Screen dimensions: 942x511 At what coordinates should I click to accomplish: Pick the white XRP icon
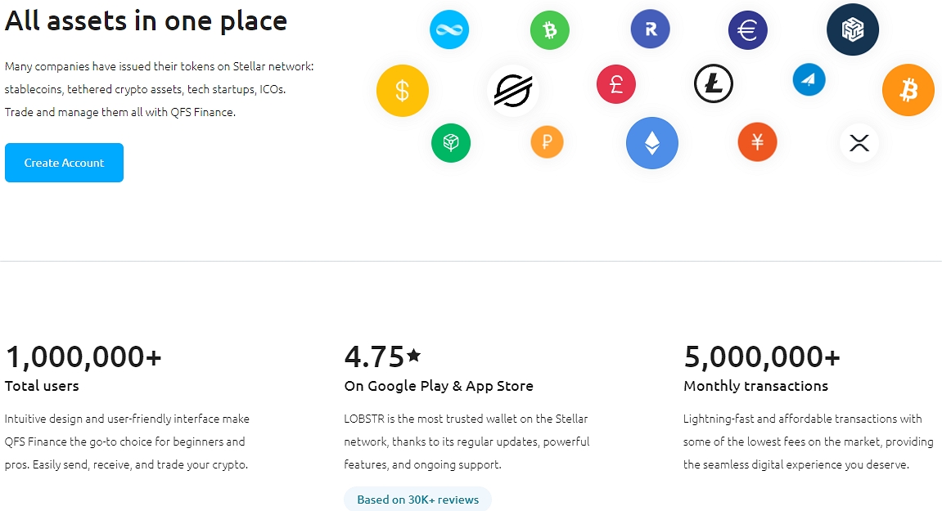(859, 143)
